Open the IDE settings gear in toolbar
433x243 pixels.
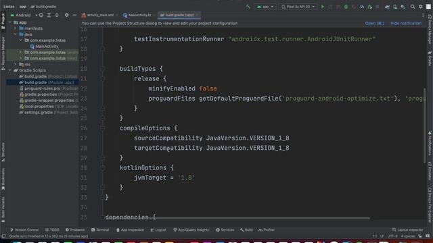click(421, 7)
